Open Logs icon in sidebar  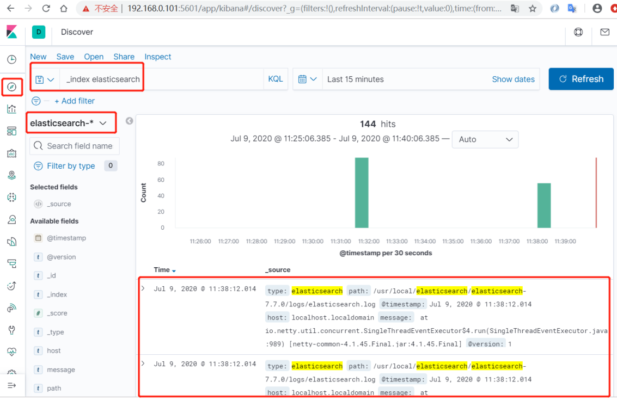(12, 242)
